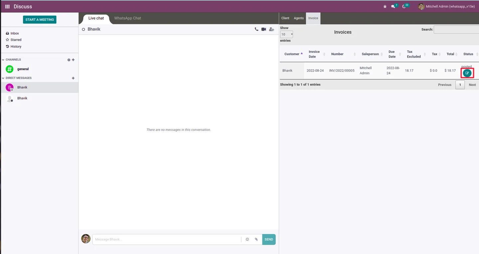Select Bhavik chat with grey avatar
Screen dimensions: 479x254
(39, 98)
